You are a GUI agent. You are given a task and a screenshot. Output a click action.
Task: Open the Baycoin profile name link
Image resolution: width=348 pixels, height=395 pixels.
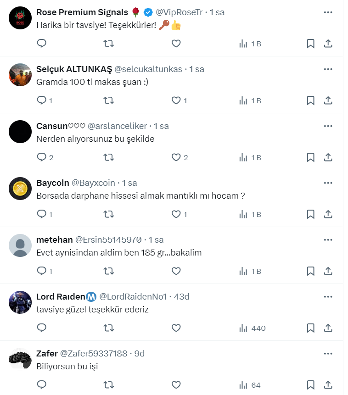(x=52, y=183)
